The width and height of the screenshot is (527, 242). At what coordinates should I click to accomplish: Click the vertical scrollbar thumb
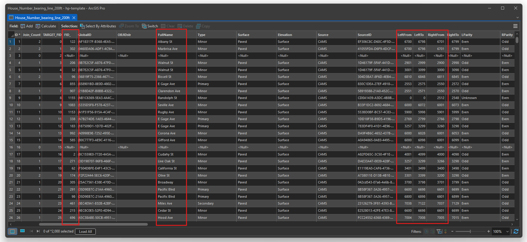pos(517,40)
